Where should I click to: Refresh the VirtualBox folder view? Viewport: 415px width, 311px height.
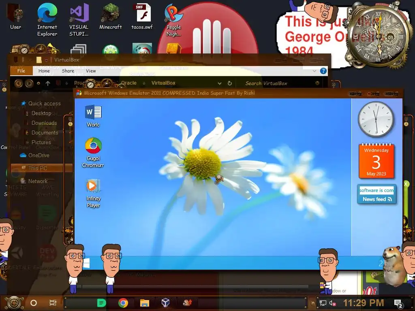(x=230, y=83)
